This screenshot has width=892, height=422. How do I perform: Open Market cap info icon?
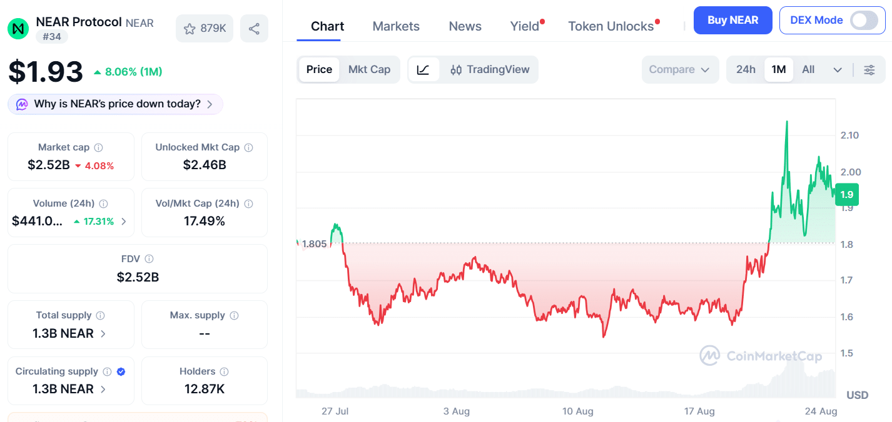pos(98,148)
